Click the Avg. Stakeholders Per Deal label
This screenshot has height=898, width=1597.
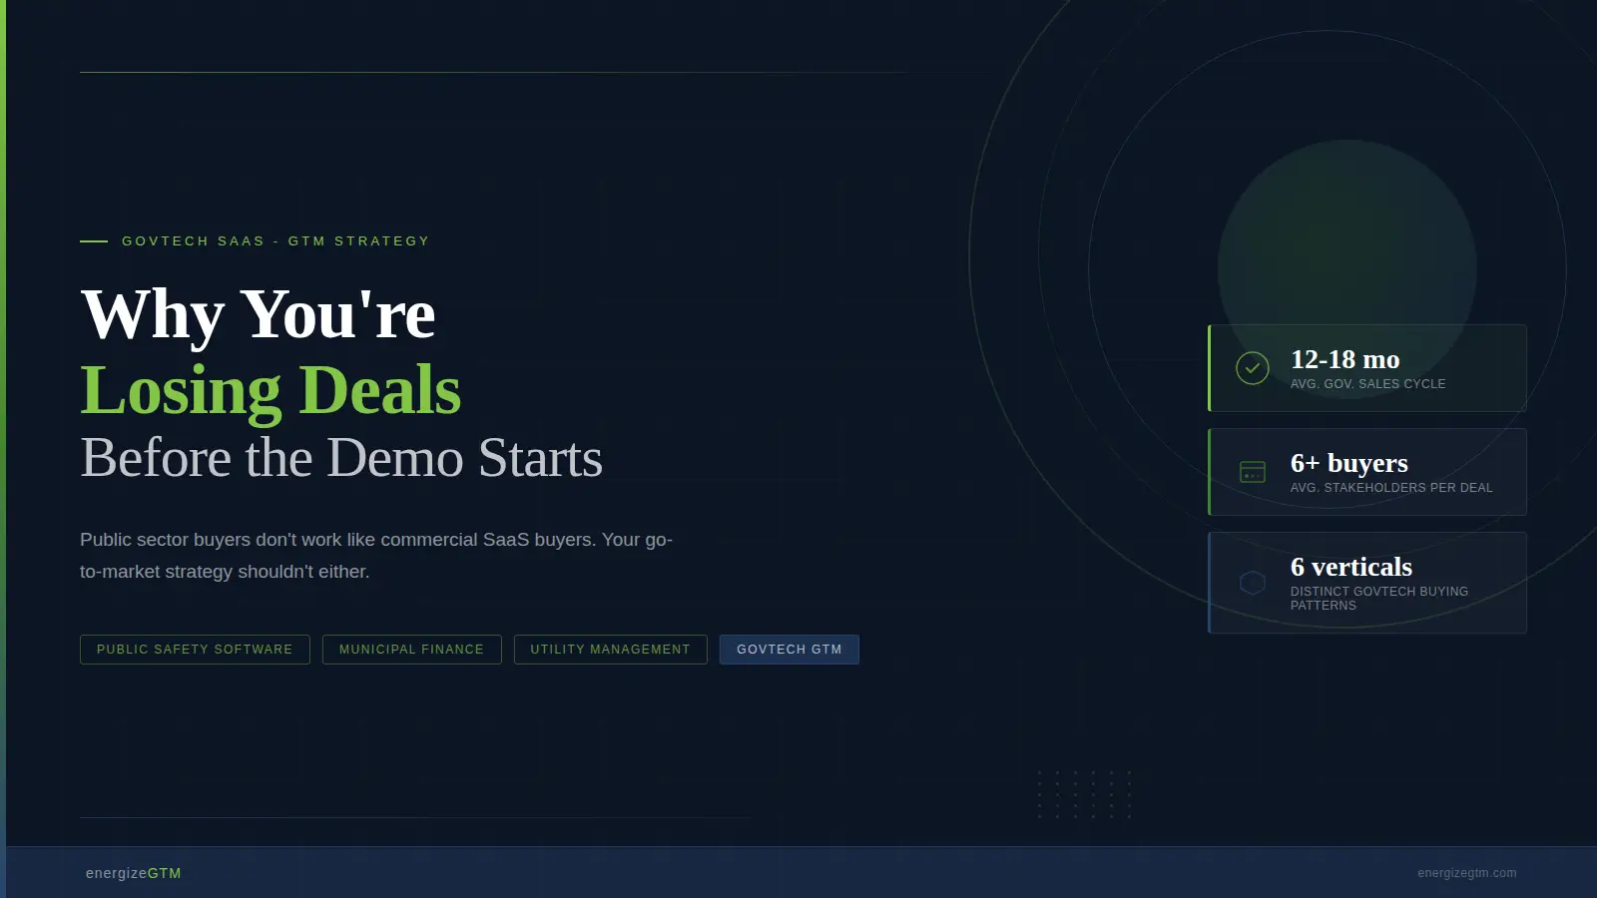coord(1391,488)
